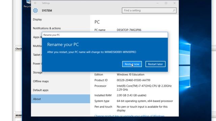Click the Rename your PC dialog title bar
The height and width of the screenshot is (121, 216).
pyautogui.click(x=105, y=35)
